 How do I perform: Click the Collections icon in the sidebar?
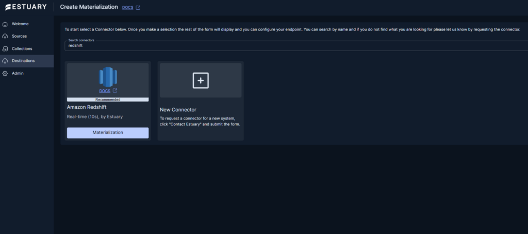(5, 49)
